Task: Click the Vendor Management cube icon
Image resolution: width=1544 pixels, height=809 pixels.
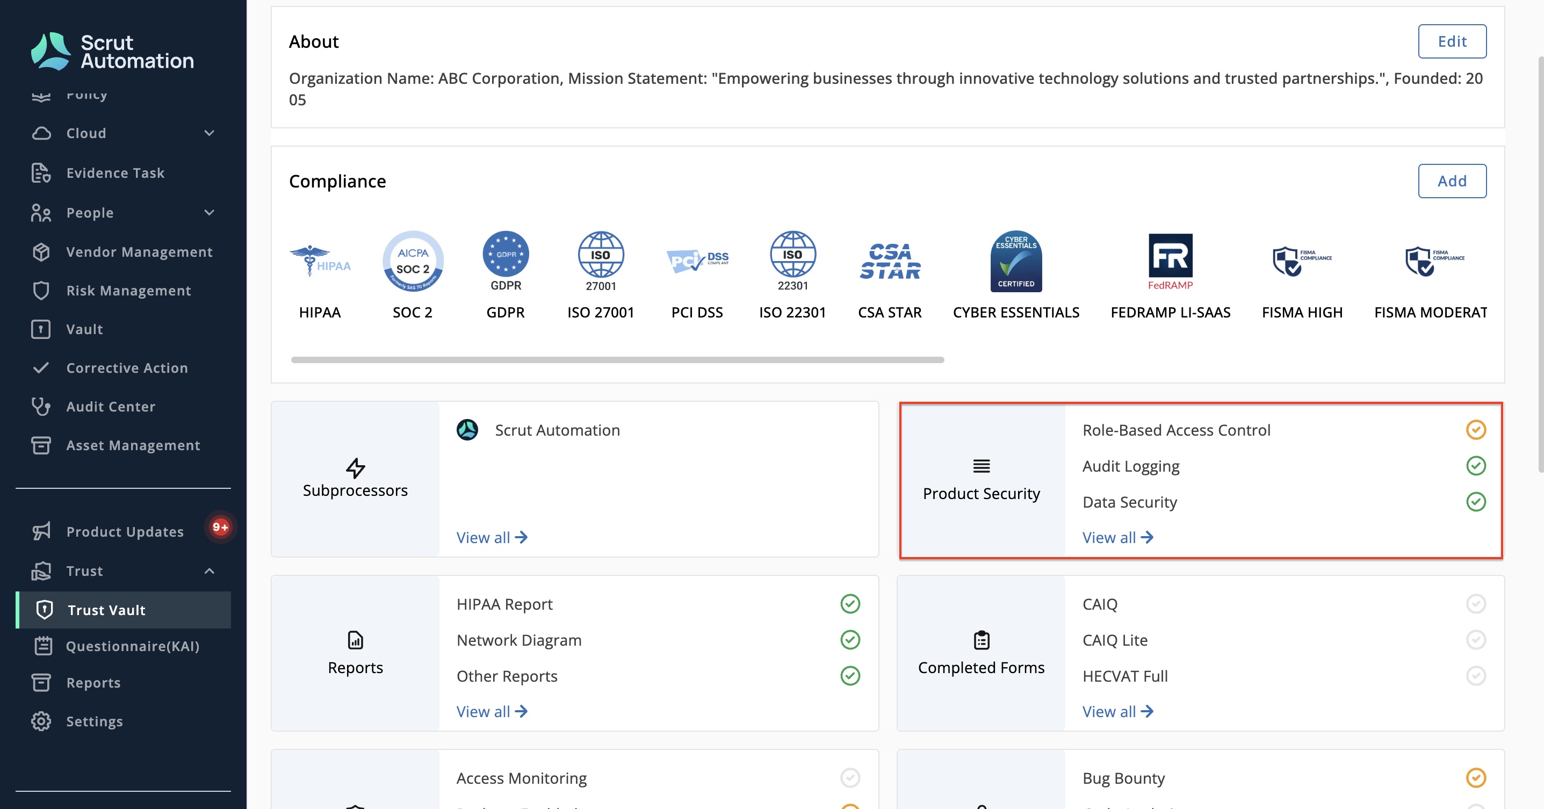Action: [x=41, y=252]
